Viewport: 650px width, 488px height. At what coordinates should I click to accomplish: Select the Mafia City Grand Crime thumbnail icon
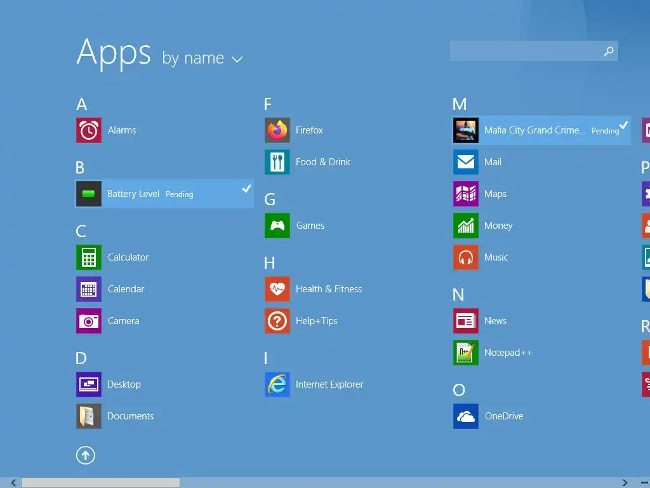click(466, 130)
